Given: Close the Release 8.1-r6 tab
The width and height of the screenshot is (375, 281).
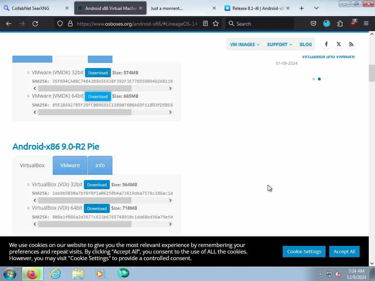Looking at the screenshot, I should click(x=288, y=8).
